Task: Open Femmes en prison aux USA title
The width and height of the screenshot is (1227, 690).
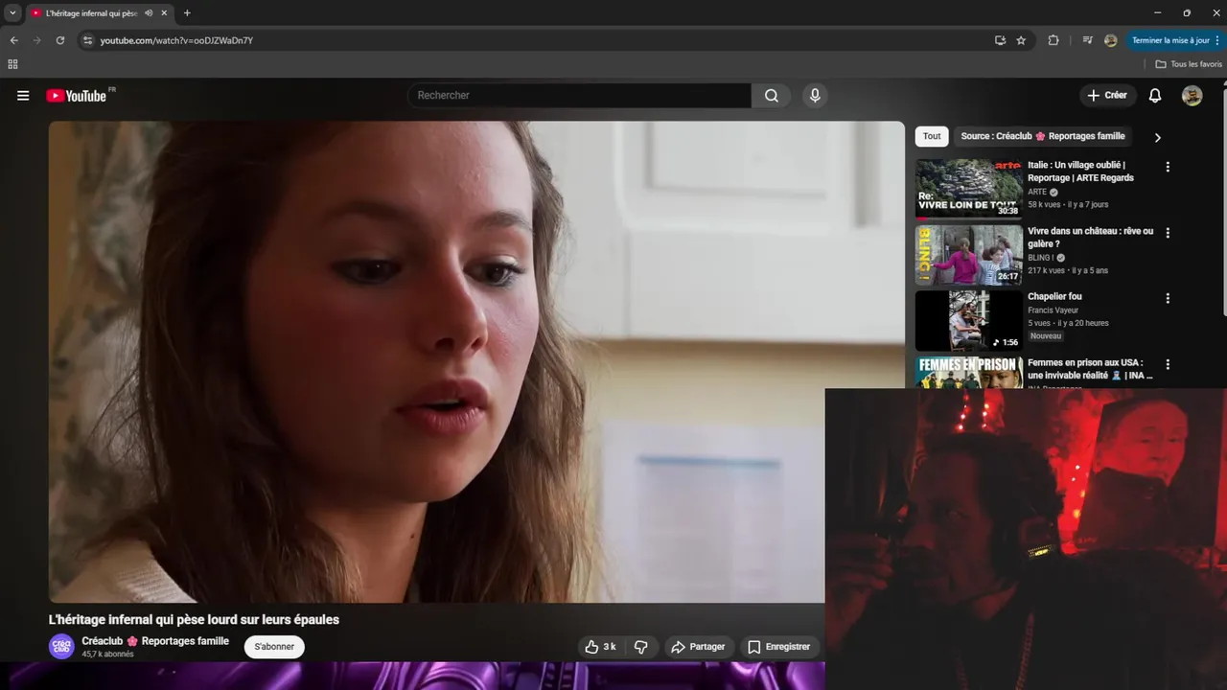Action: coord(1091,369)
